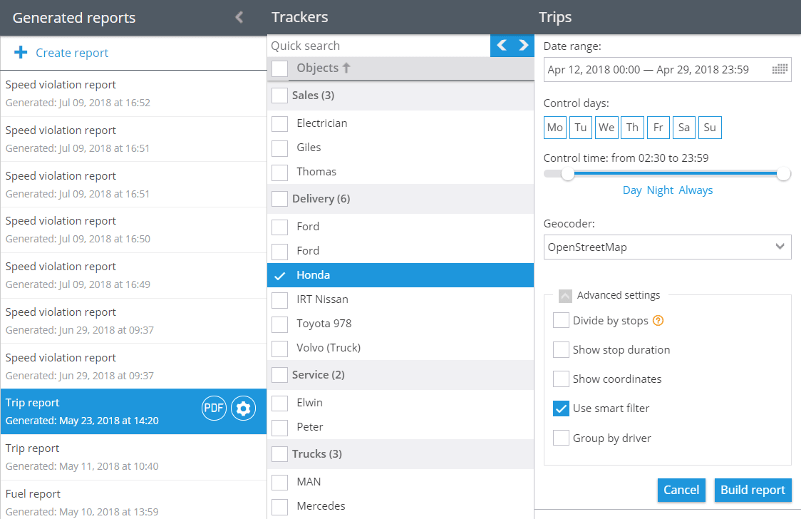This screenshot has height=519, width=801.
Task: Enable Show coordinates option
Action: (x=561, y=379)
